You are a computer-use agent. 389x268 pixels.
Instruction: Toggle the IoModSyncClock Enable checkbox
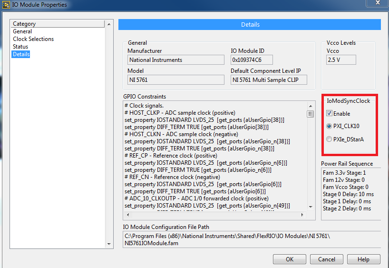(x=329, y=113)
